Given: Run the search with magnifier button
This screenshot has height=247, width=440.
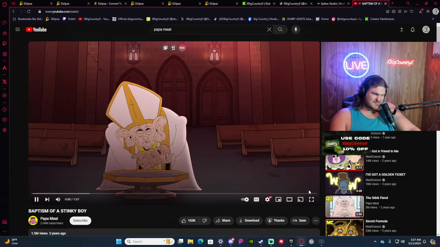Looking at the screenshot, I should (x=280, y=30).
